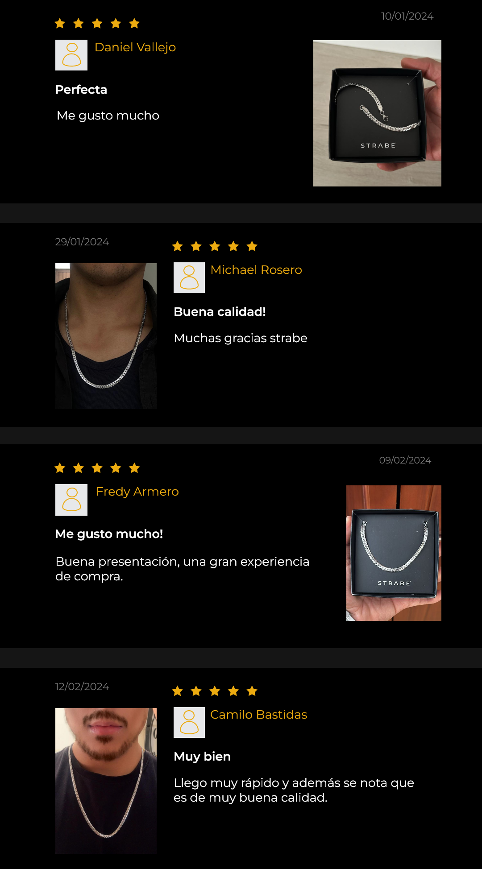Screen dimensions: 482x869
Task: Click the star rating above Fredy Armero
Action: coord(97,468)
